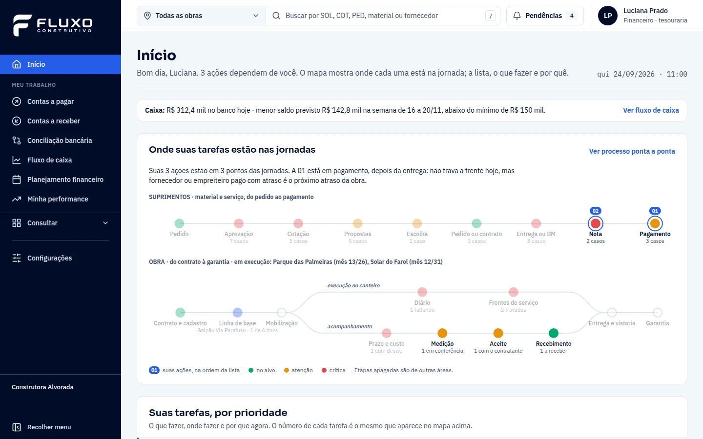Click the 02 badge above Nota
The height and width of the screenshot is (439, 703).
[x=596, y=211]
